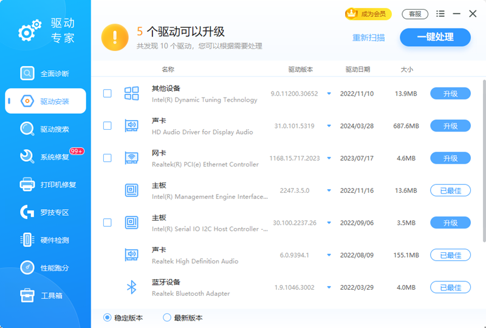The image size is (486, 328).
Task: Click sound card icon for Realtek High Definition Audio
Action: 131,255
